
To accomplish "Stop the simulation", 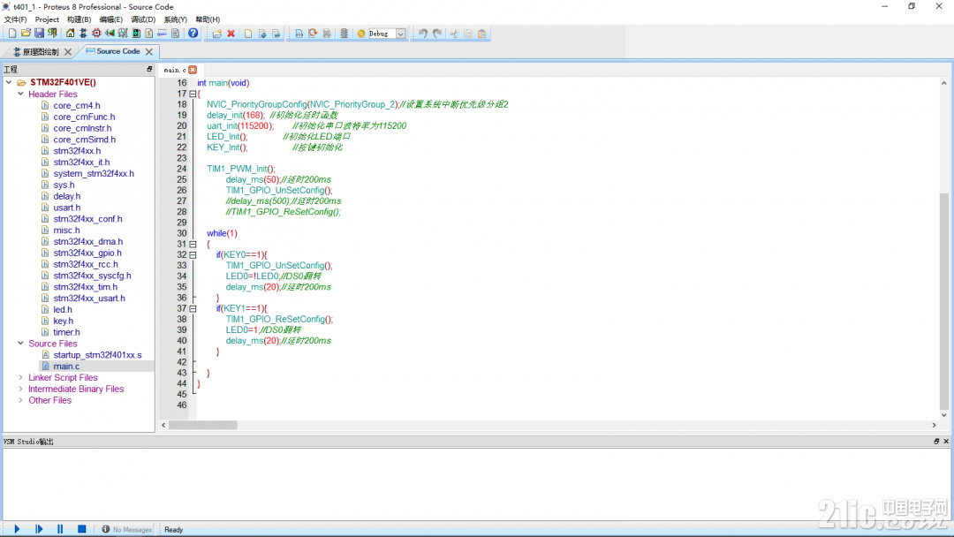I will click(x=82, y=529).
